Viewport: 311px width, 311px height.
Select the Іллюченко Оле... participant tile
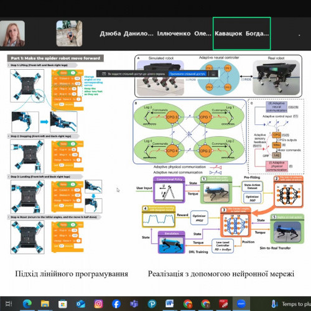(x=184, y=34)
